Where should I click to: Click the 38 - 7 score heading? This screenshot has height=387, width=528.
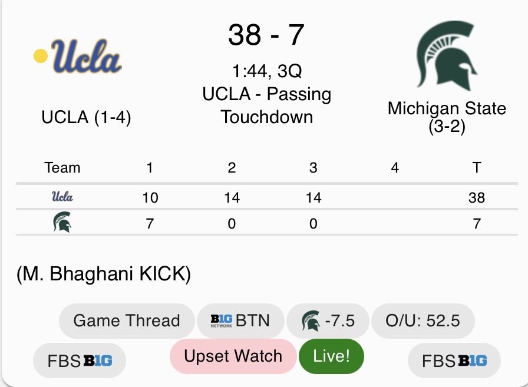[266, 35]
